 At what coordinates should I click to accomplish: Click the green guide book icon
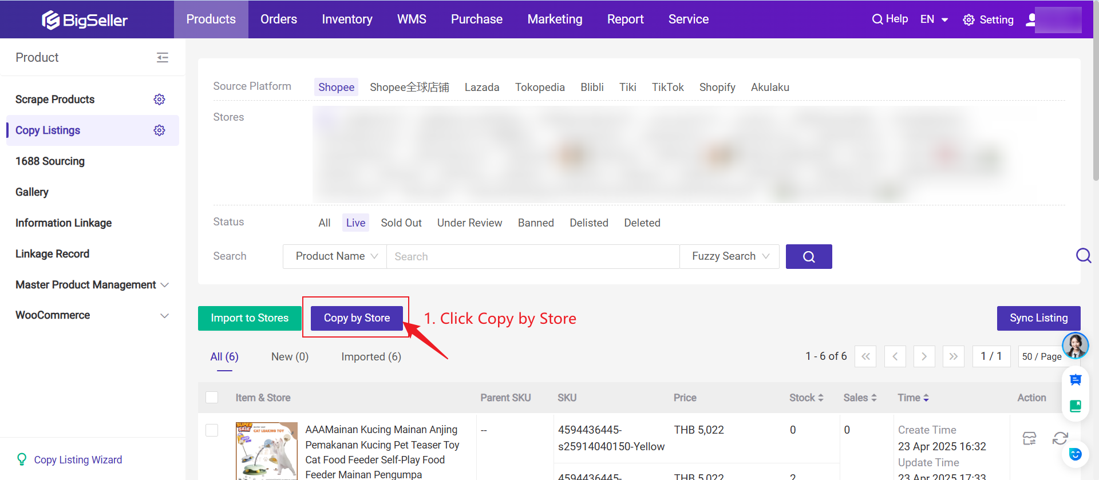1076,406
